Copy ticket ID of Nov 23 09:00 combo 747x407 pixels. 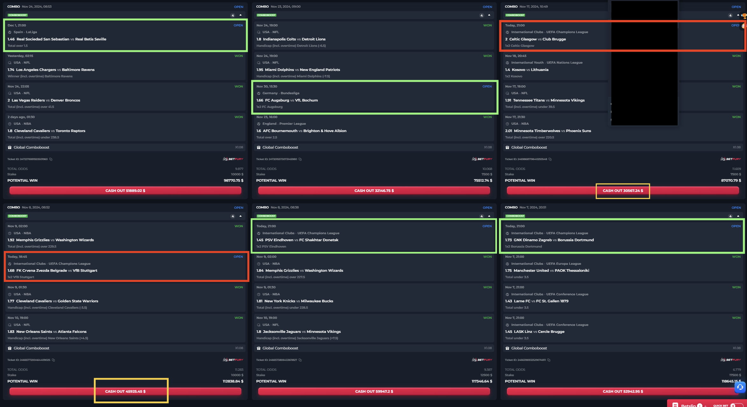click(x=300, y=159)
